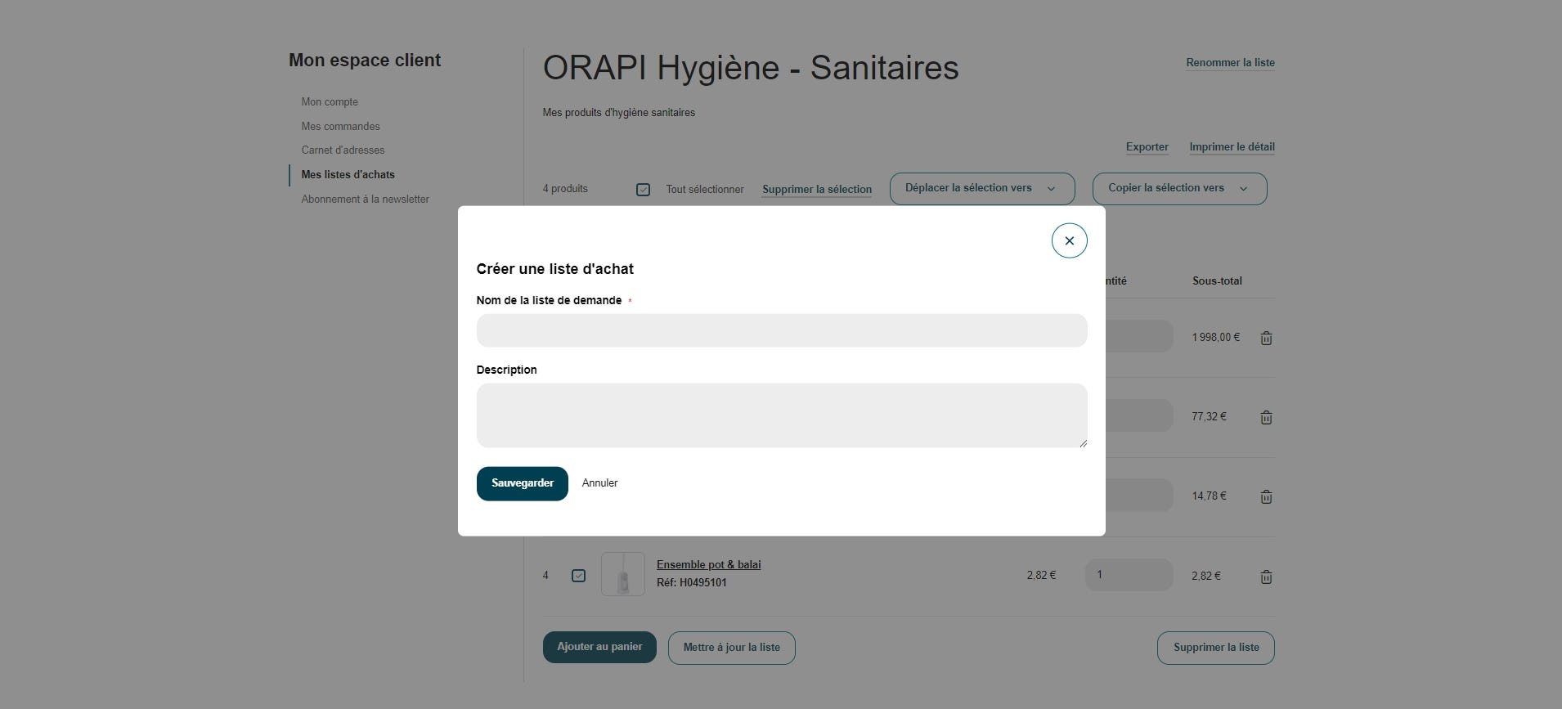
Task: Delete the Ensemble pot & balai row
Action: coord(1266,577)
